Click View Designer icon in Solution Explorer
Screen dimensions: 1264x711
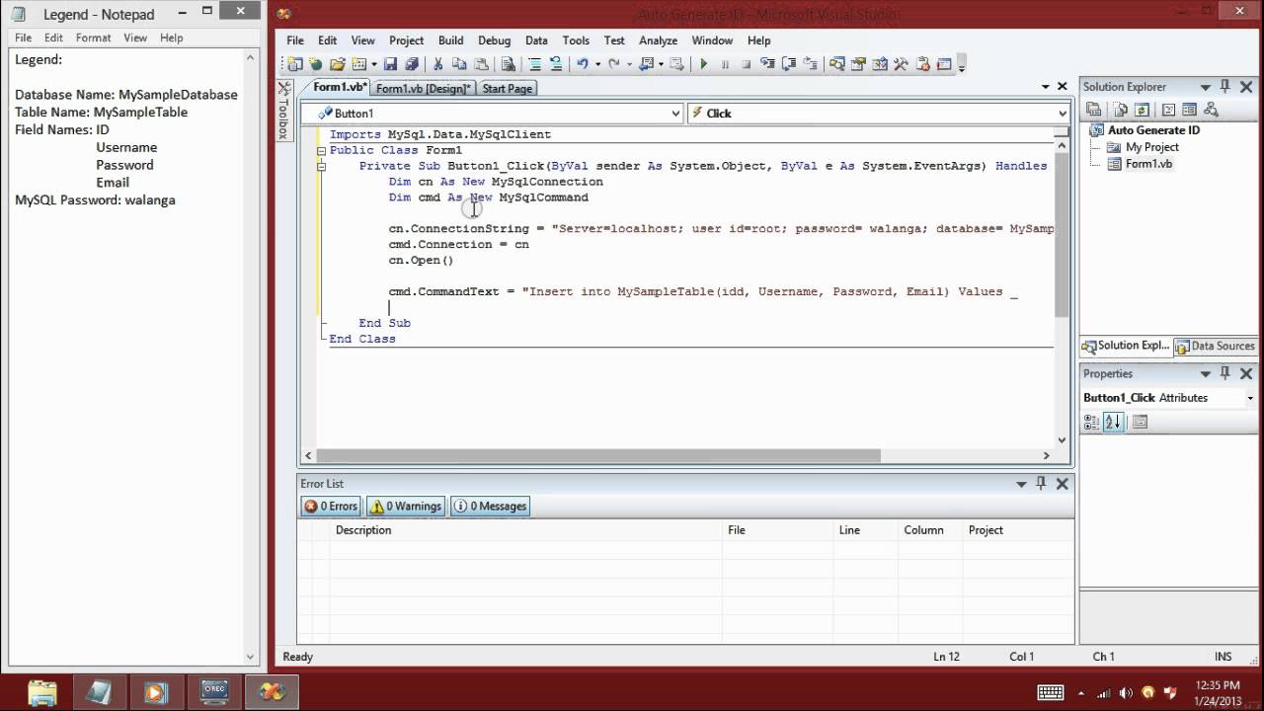click(x=1189, y=110)
